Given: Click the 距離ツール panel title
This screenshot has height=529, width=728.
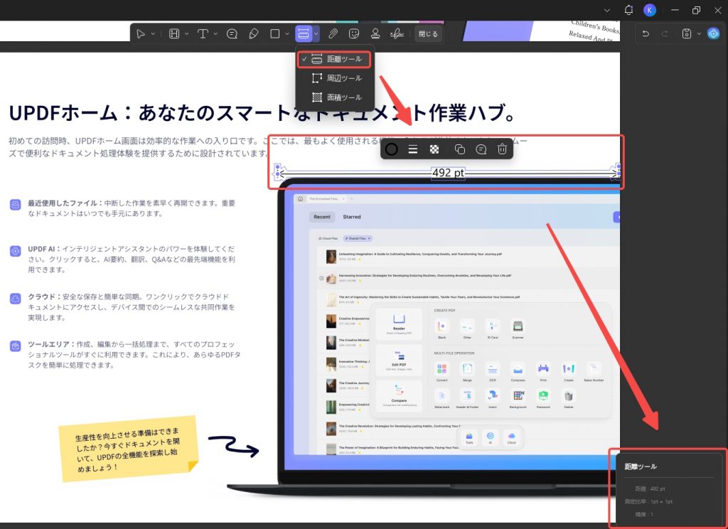Looking at the screenshot, I should coord(641,466).
